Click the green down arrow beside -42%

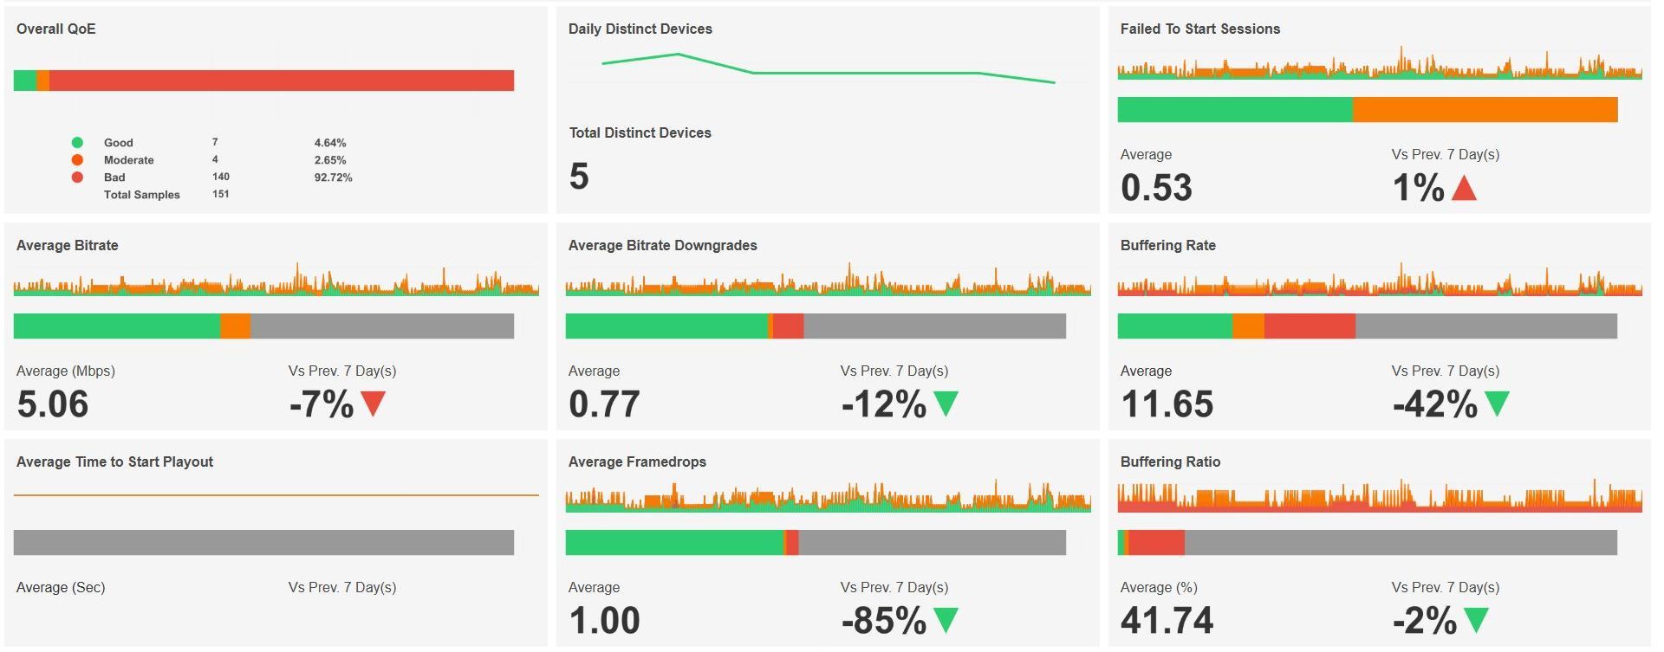(x=1497, y=403)
